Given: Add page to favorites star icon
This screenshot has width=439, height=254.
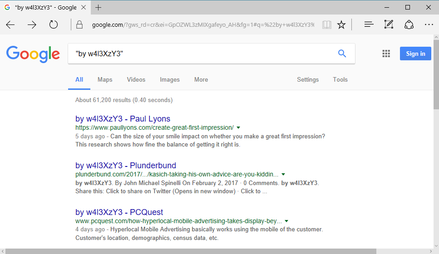Looking at the screenshot, I should point(341,25).
